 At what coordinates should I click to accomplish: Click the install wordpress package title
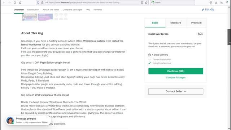(158, 34)
